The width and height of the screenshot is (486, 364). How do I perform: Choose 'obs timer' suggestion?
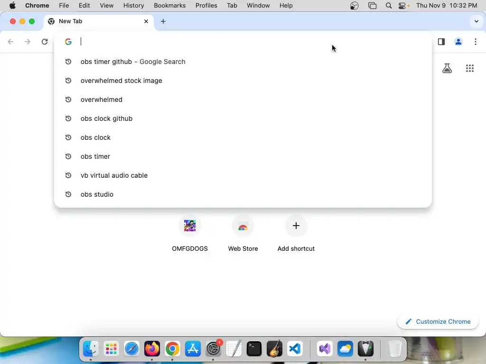[x=243, y=156]
